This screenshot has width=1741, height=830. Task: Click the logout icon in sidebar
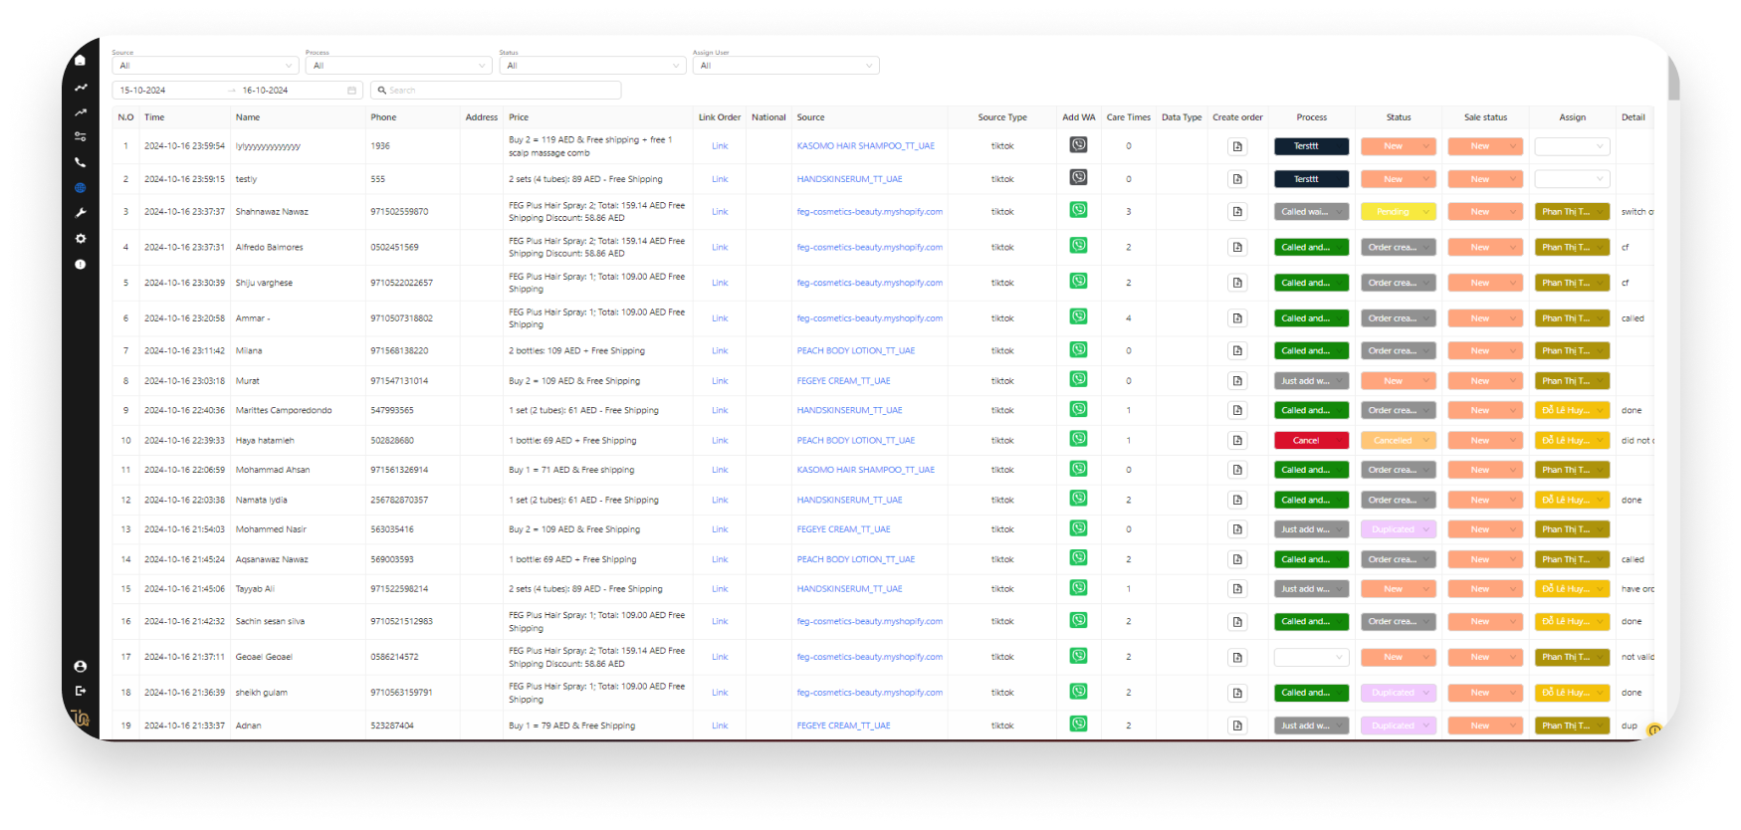click(x=81, y=691)
